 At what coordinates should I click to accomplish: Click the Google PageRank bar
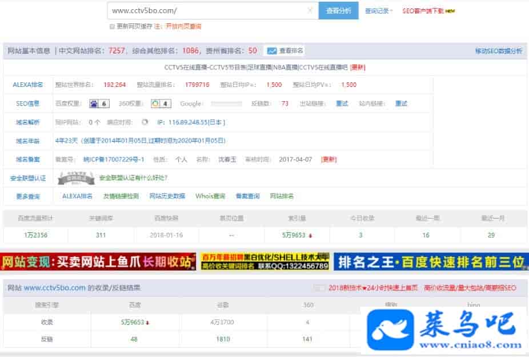pos(226,104)
